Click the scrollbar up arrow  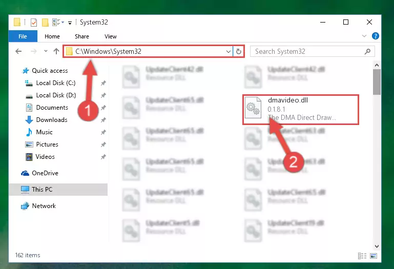(377, 66)
